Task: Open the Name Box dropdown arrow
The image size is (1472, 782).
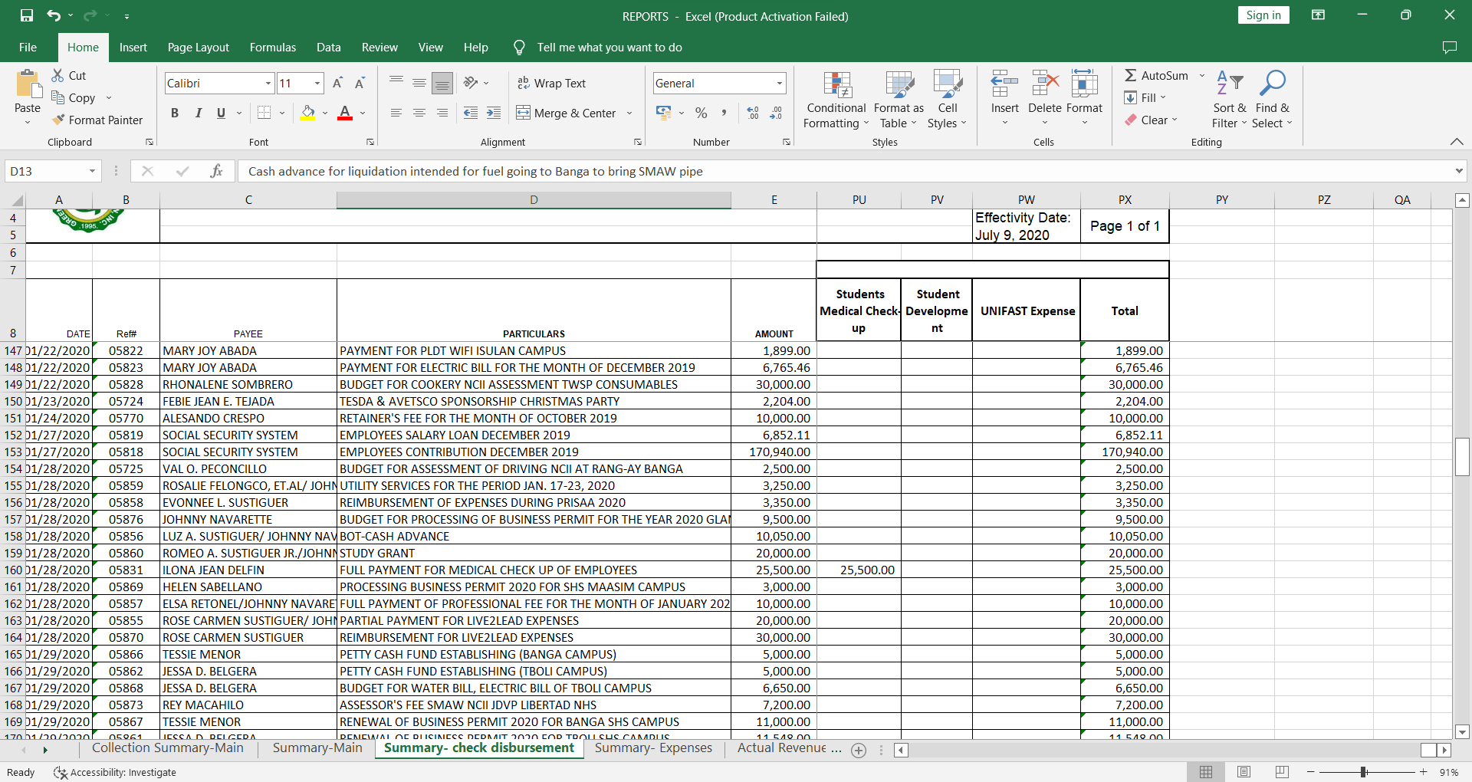Action: pyautogui.click(x=92, y=171)
